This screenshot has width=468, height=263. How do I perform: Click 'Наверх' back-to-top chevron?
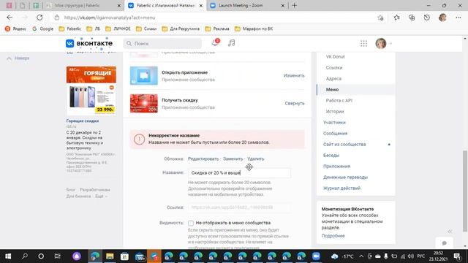coord(18,58)
